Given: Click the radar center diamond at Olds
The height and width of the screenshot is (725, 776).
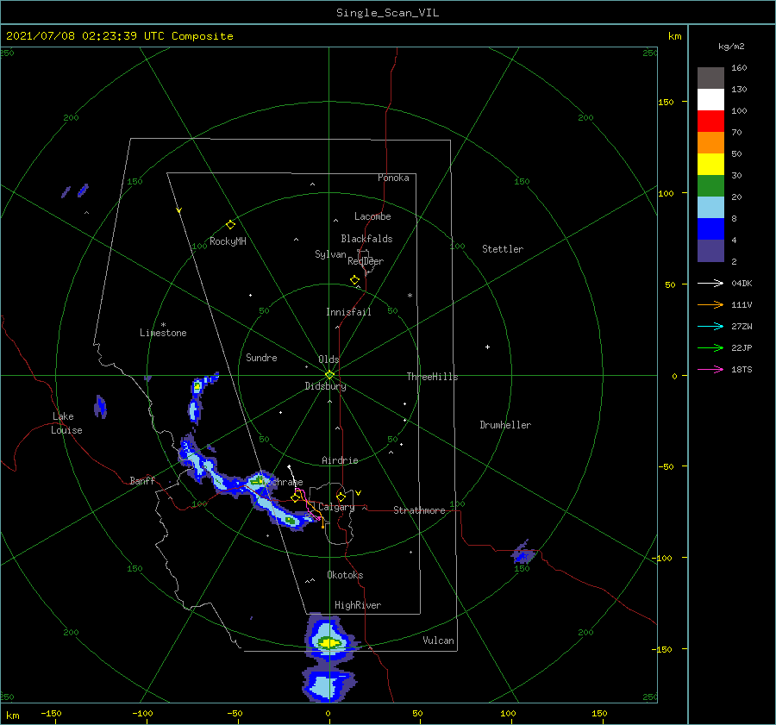Looking at the screenshot, I should click(329, 375).
